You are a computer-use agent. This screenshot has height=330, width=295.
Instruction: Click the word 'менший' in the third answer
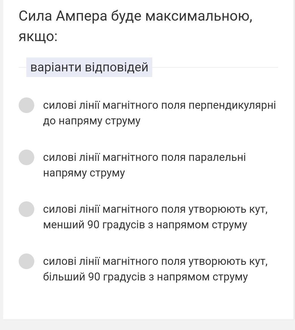point(64,225)
